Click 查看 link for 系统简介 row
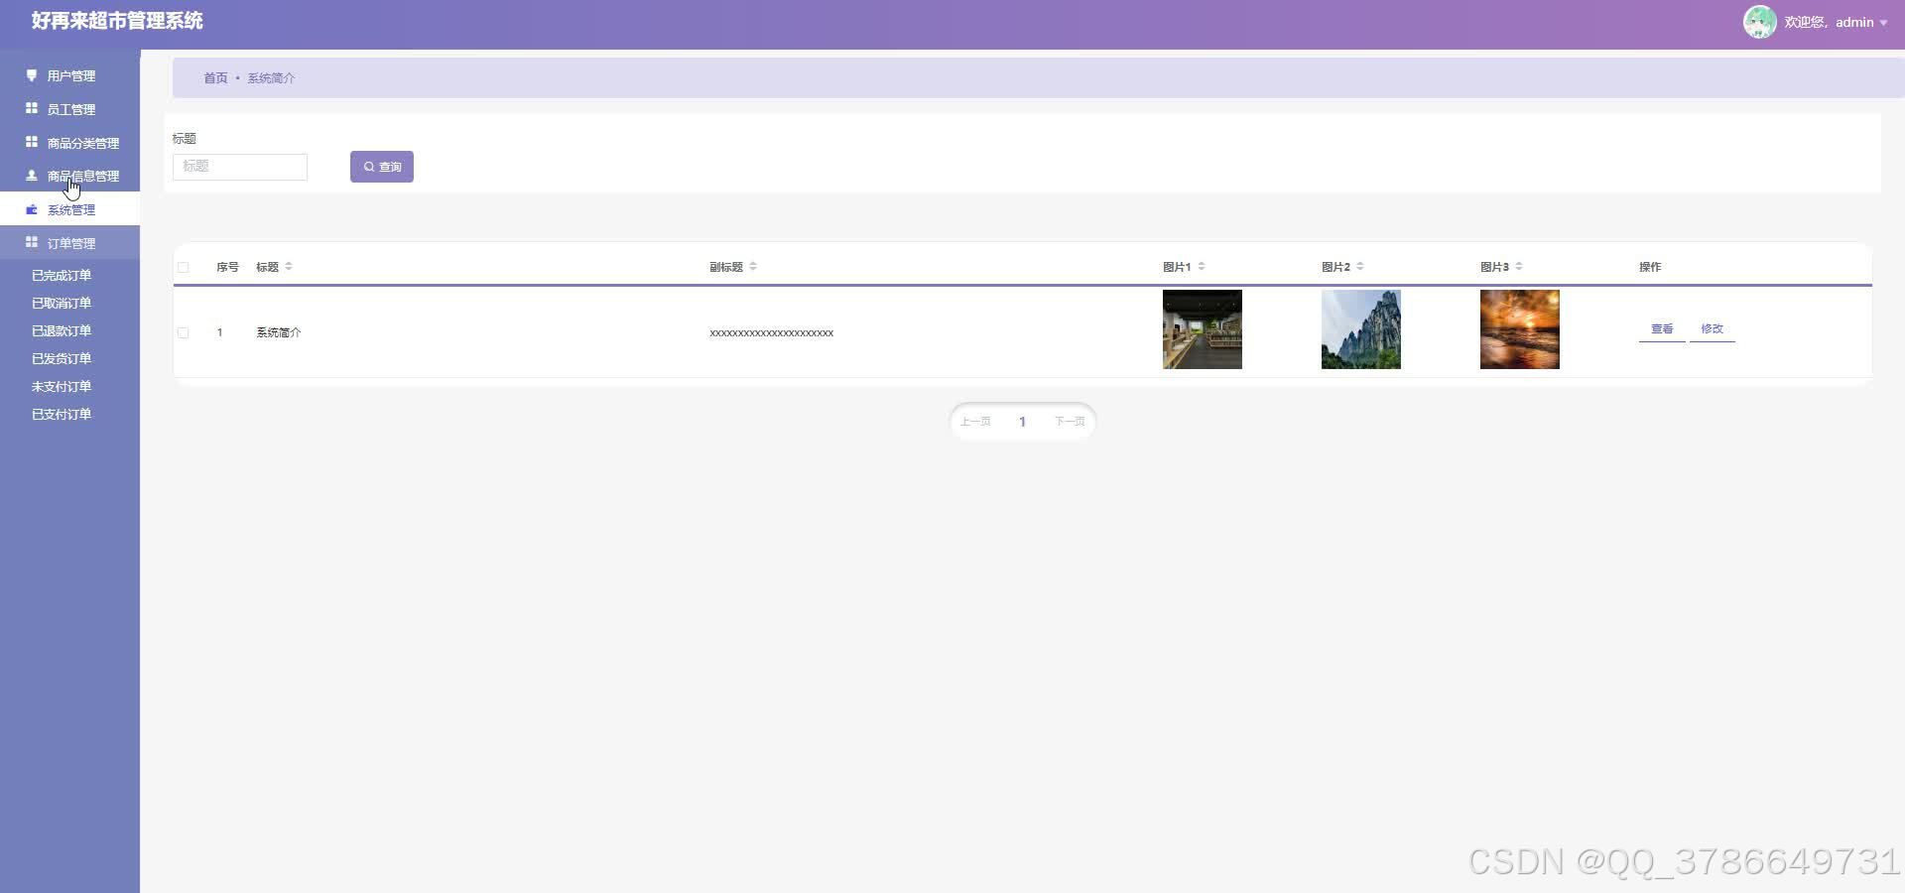 pos(1662,328)
